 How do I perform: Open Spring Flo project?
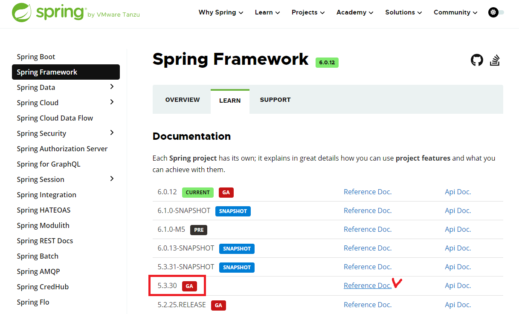coord(33,302)
